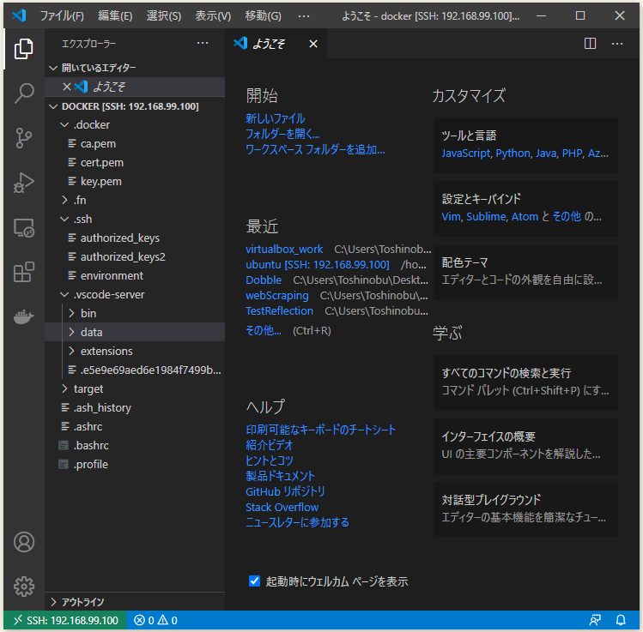The height and width of the screenshot is (632, 643).
Task: Expand the extensions folder
Action: coord(72,351)
